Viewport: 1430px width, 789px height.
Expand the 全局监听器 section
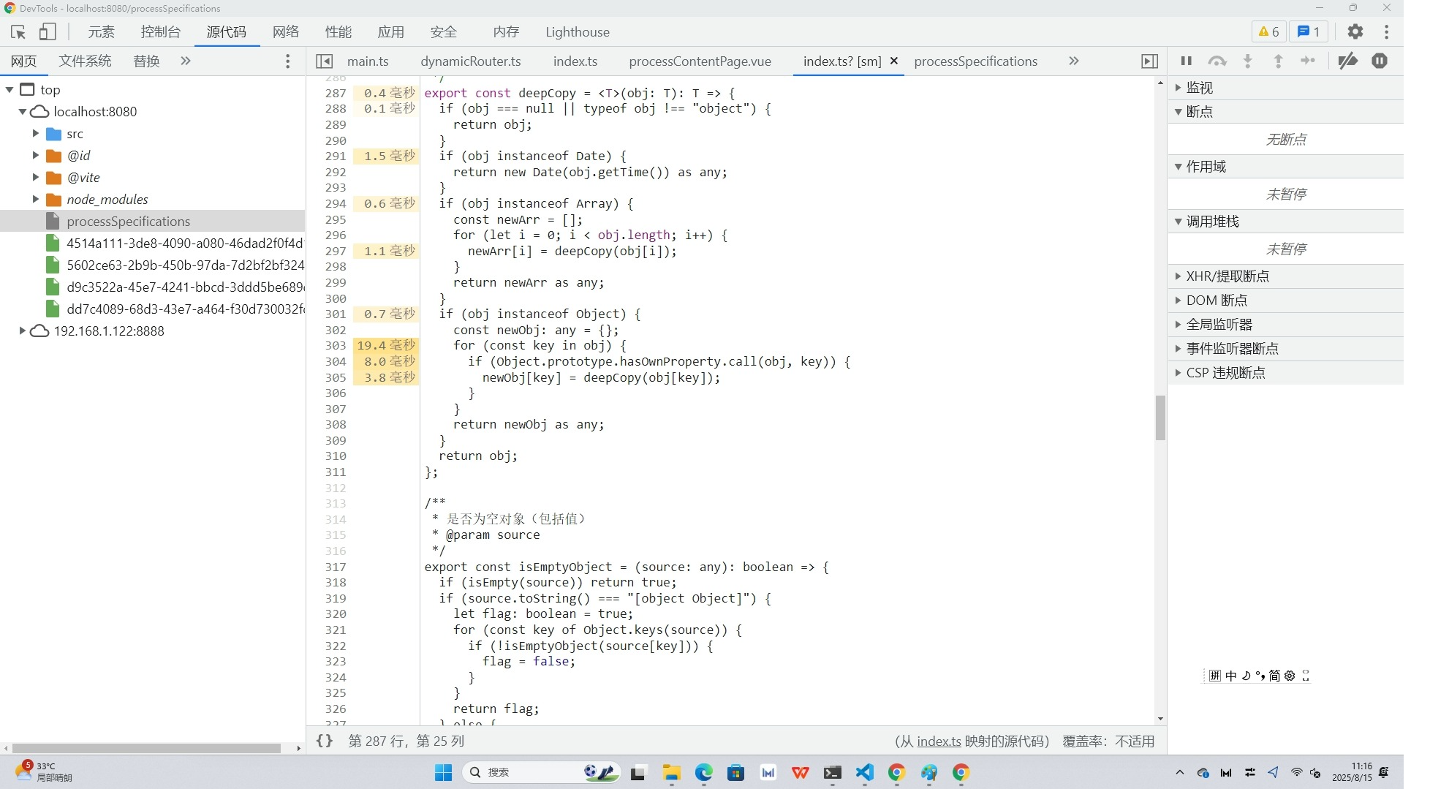1285,325
